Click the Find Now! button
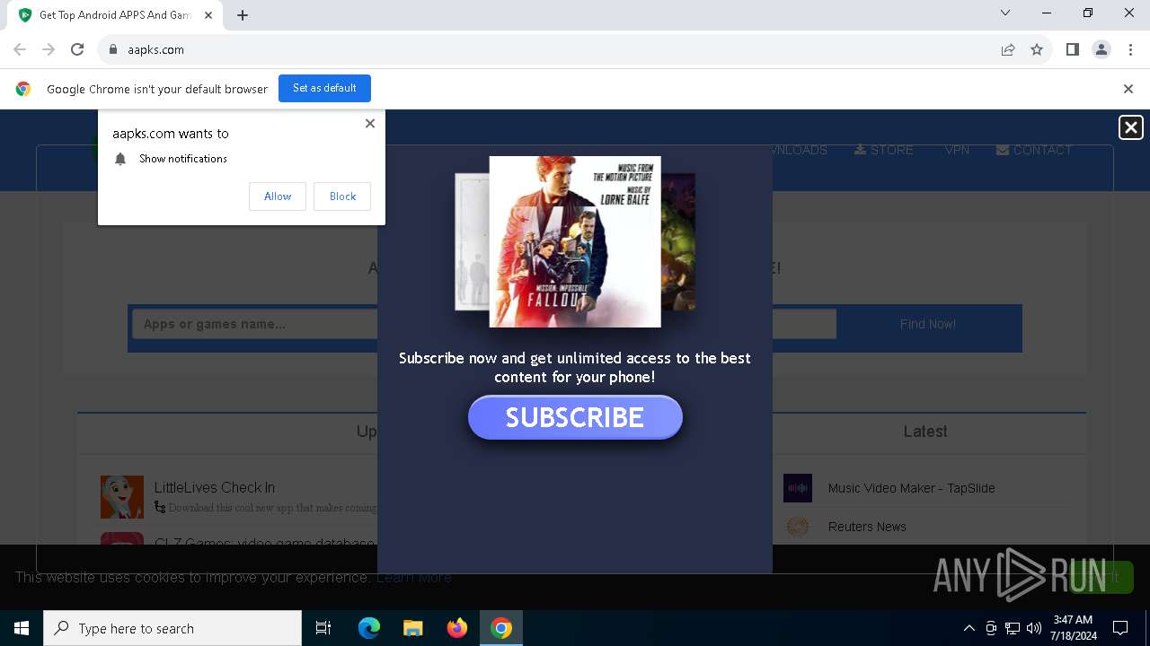Screen dimensions: 1150x646 pyautogui.click(x=928, y=324)
